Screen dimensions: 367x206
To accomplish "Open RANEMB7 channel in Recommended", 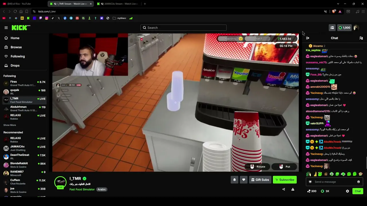I will pos(24,173).
